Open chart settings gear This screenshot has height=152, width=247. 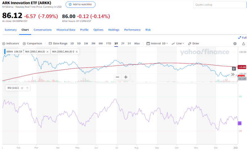[235, 43]
